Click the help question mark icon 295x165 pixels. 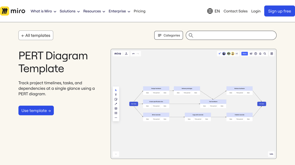(x=256, y=54)
